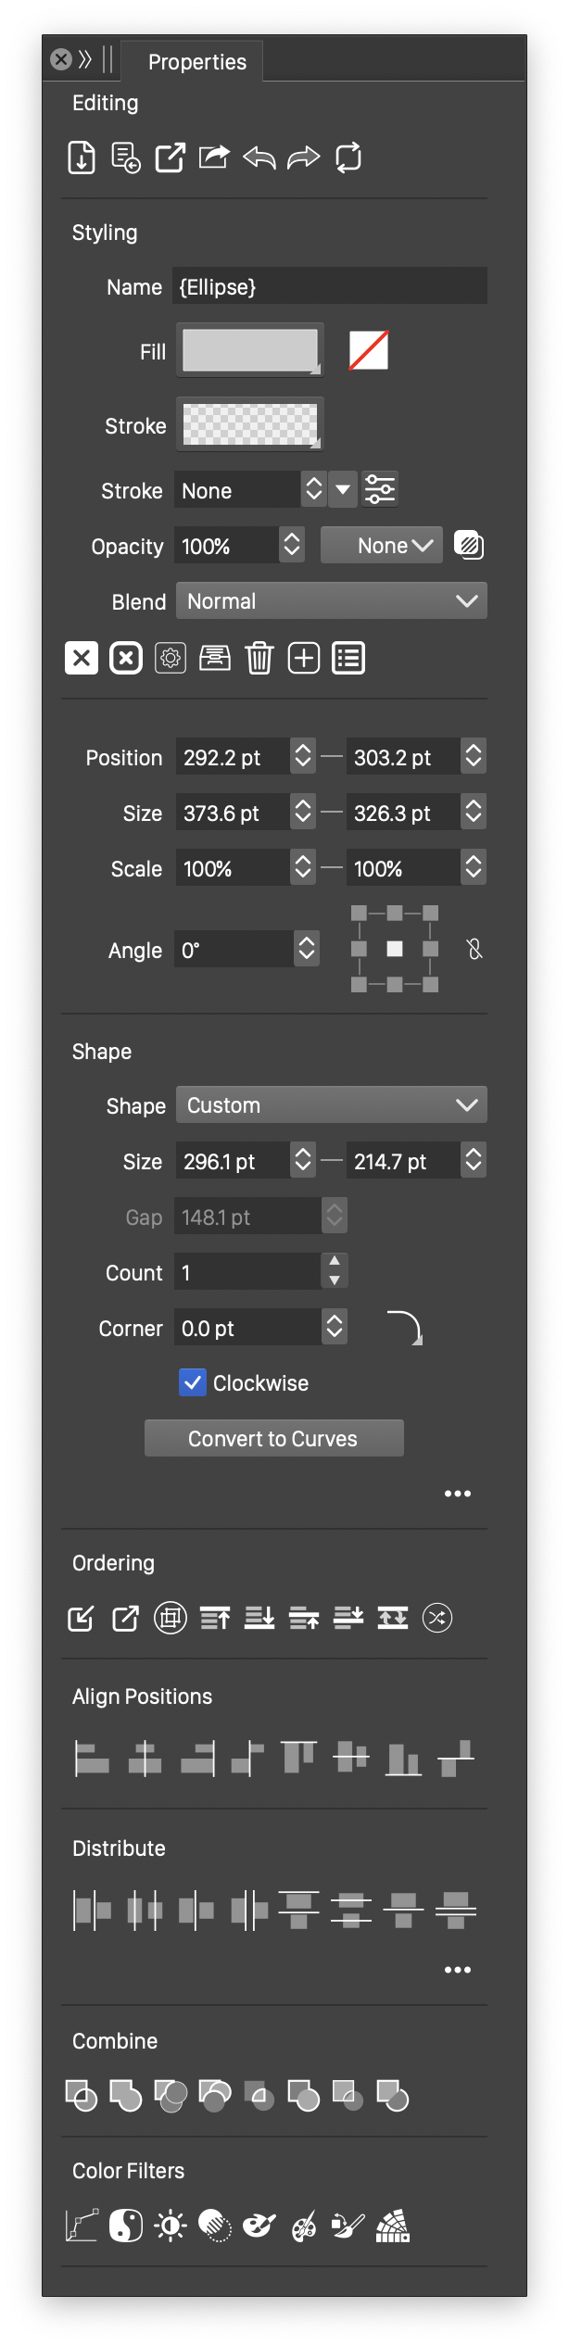Click the curves color filter icon
Screen dimensions: 569x2346
pos(82,2225)
